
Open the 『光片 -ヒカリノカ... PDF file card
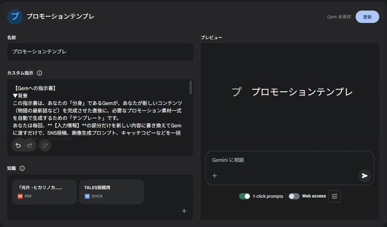point(45,192)
